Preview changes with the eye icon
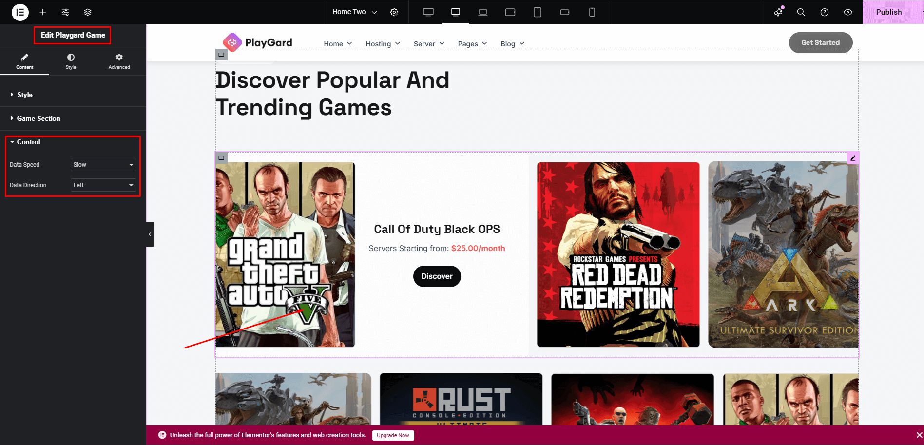The image size is (924, 445). pyautogui.click(x=848, y=12)
